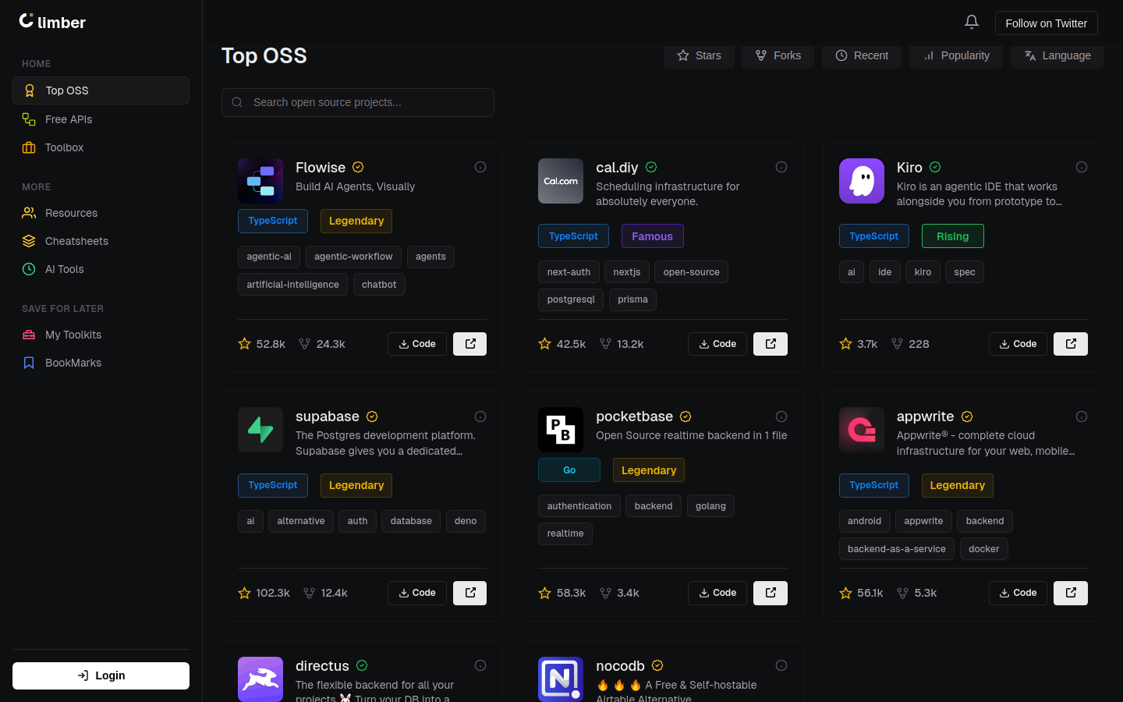
Task: Click the Famous badge on cal.diy
Action: [652, 236]
